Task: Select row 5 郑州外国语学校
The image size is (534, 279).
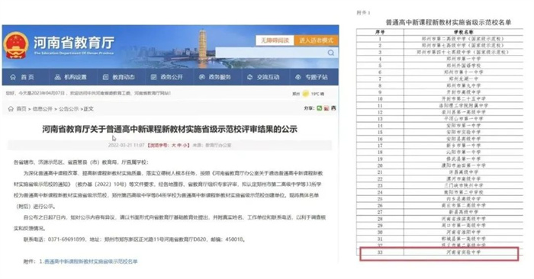Action: (439, 66)
